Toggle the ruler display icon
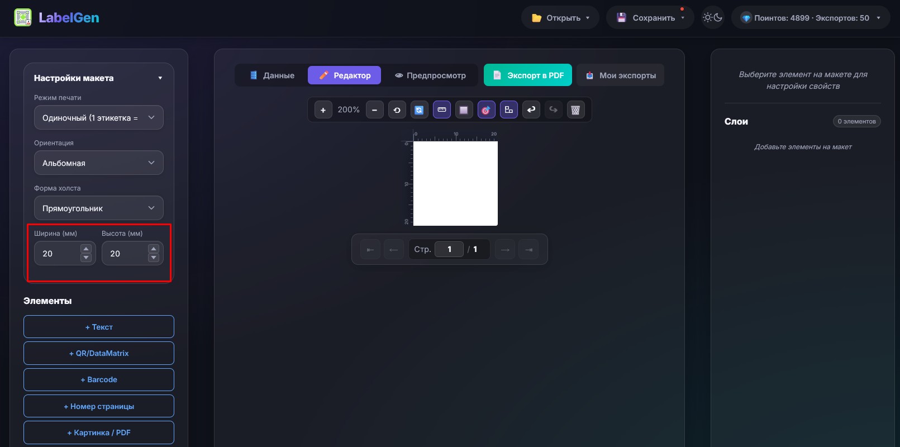Screen dimensions: 900x447 (442, 110)
